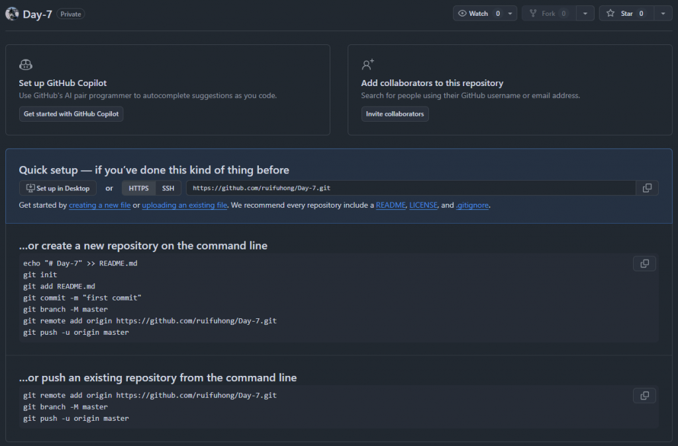Screen dimensions: 678x446
Task: Open the creating a new file link
Action: click(x=99, y=205)
